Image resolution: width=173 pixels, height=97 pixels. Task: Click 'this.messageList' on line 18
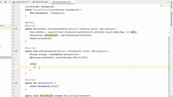[x=39, y=13]
